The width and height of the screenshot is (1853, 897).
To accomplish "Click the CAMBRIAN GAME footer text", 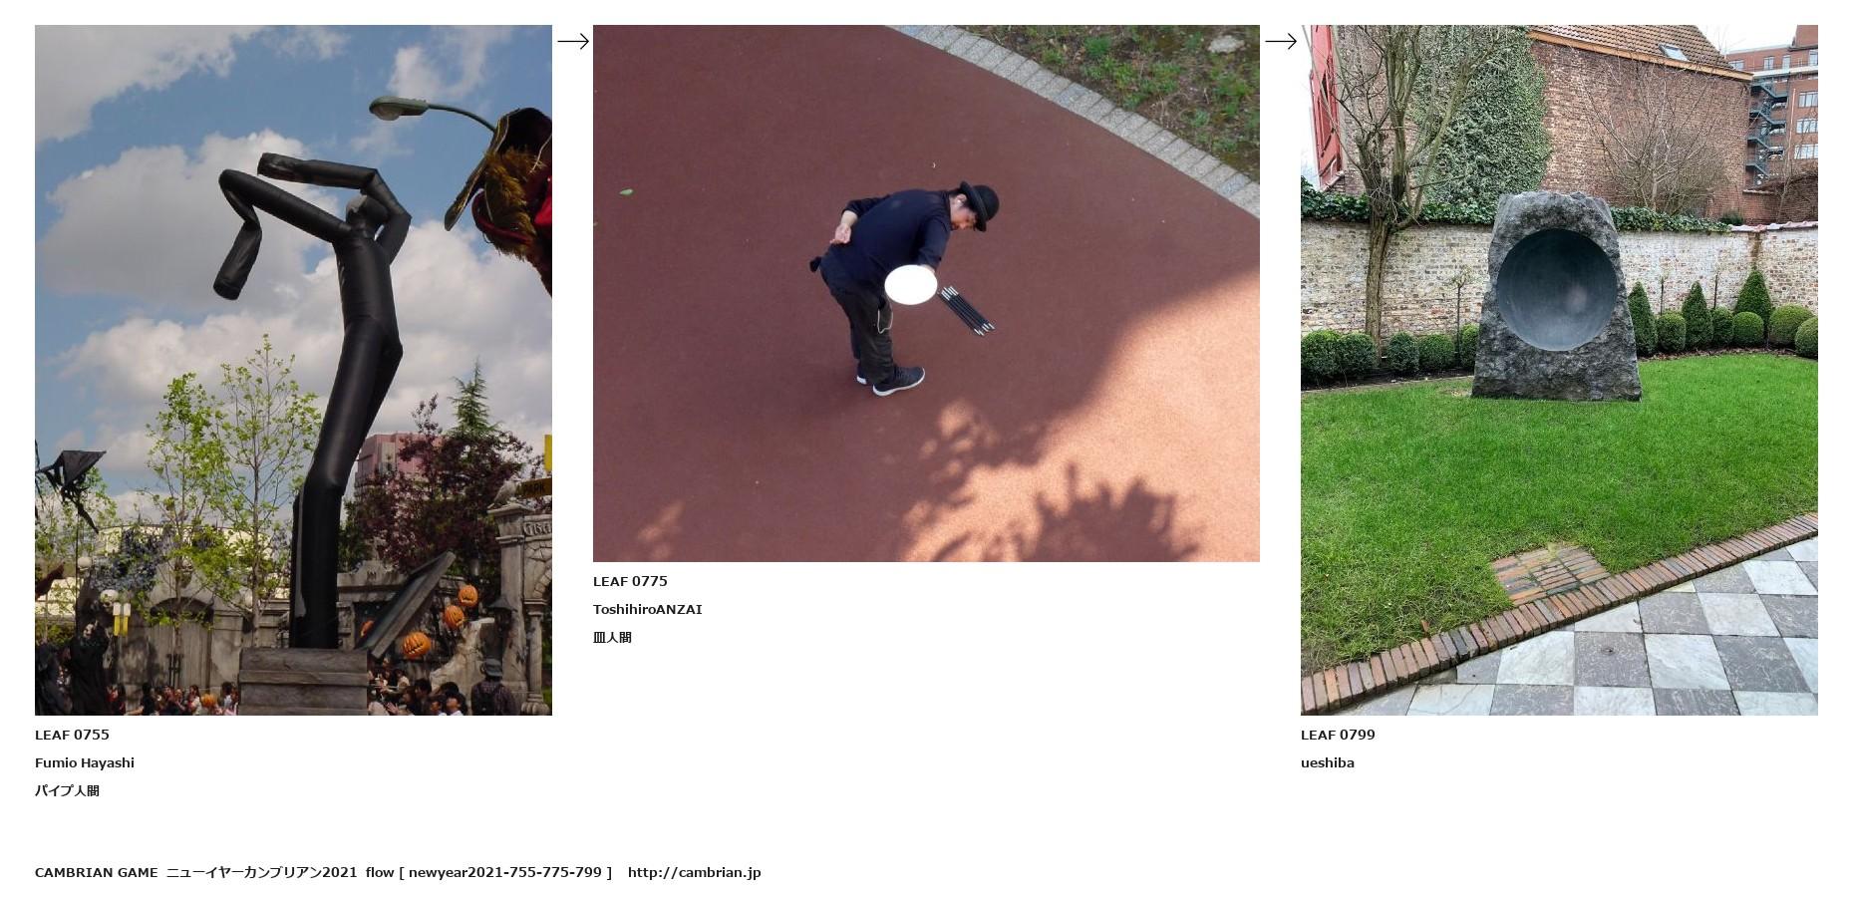I will pos(96,872).
